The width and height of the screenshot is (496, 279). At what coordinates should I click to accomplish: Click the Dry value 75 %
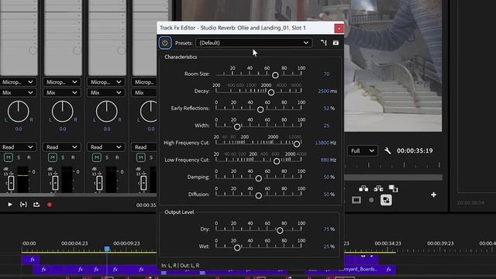(329, 229)
